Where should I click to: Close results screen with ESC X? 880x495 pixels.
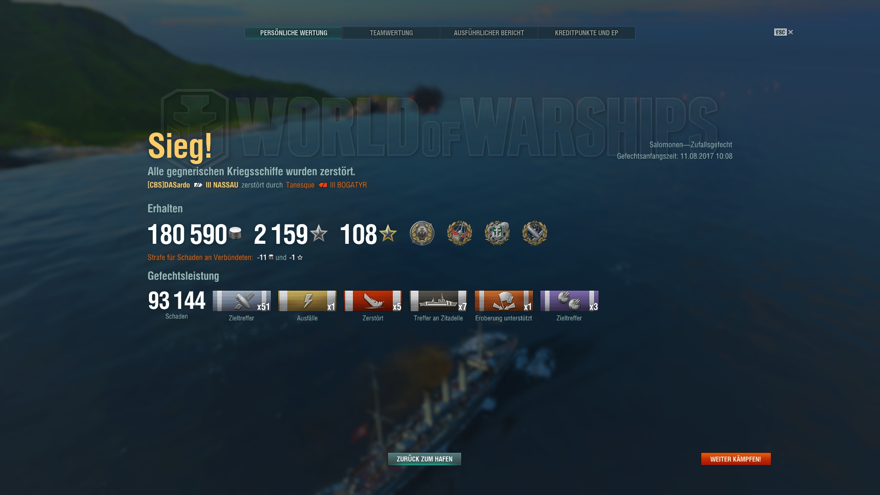click(x=784, y=32)
